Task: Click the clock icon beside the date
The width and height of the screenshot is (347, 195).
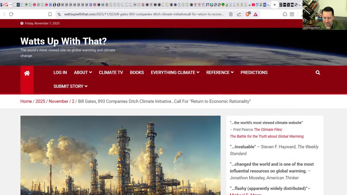Action: click(22, 23)
